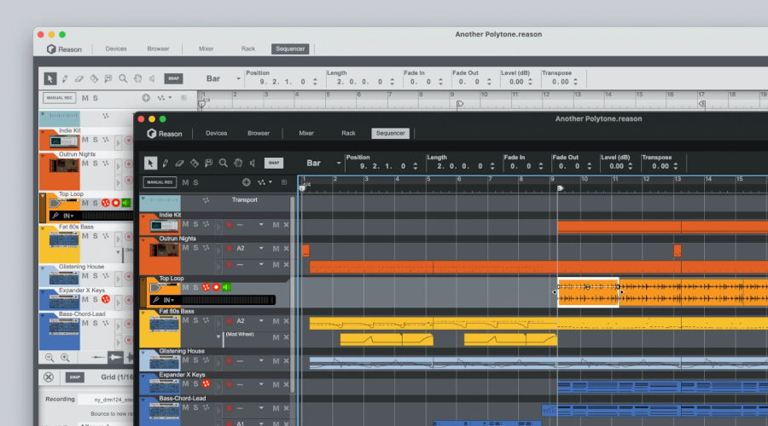The image size is (768, 426).
Task: Toggle SNAP in front window toolbar
Action: pos(274,163)
